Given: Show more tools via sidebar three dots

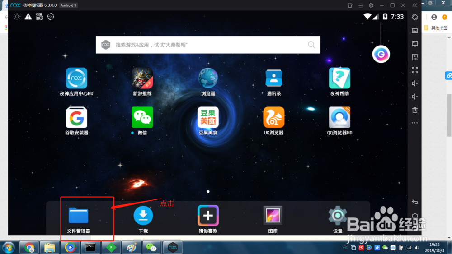Looking at the screenshot, I should pos(415,123).
